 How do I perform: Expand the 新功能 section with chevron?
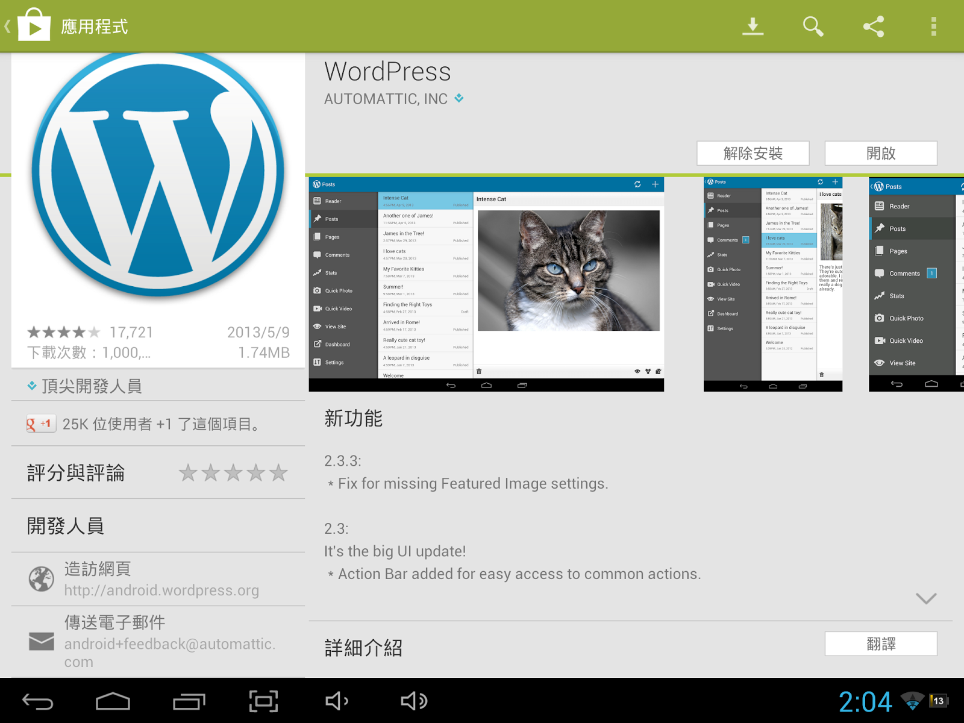pyautogui.click(x=926, y=598)
